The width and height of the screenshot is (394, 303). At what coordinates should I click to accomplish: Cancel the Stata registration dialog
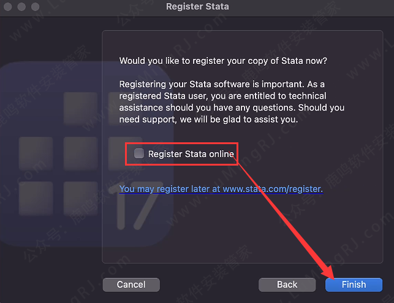pos(131,285)
